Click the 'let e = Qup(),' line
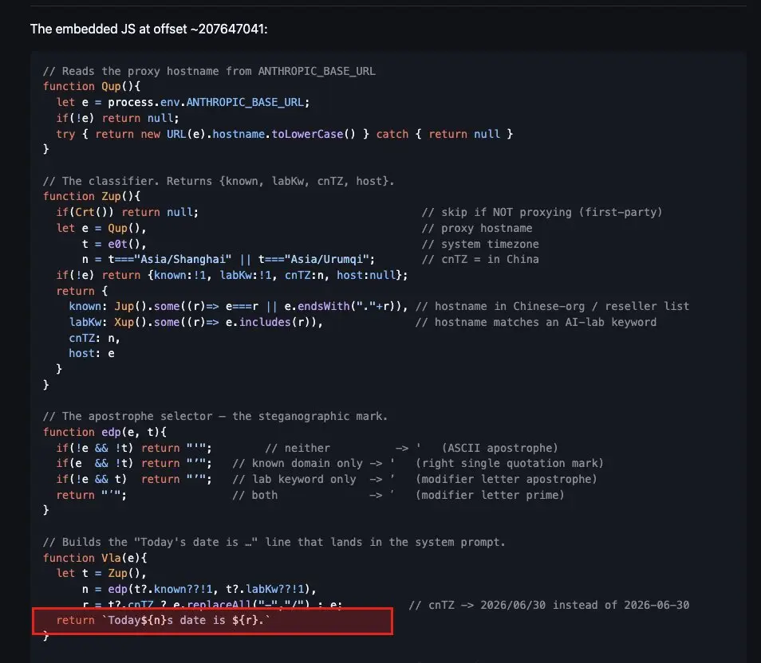This screenshot has width=761, height=663. coord(101,229)
